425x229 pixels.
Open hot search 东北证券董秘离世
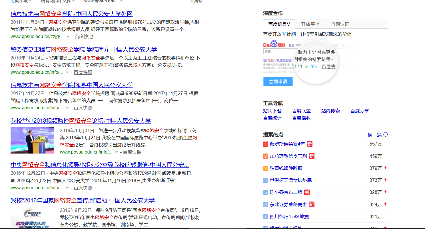(288, 204)
